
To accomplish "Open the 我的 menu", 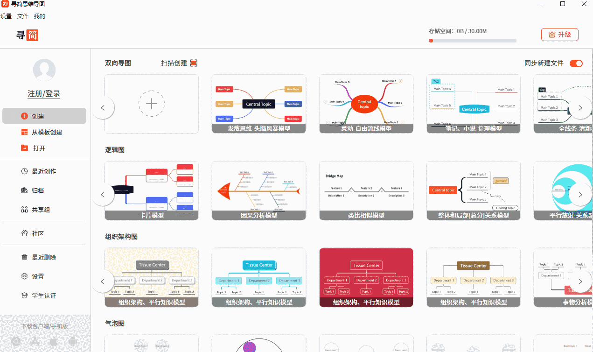I will coord(39,16).
